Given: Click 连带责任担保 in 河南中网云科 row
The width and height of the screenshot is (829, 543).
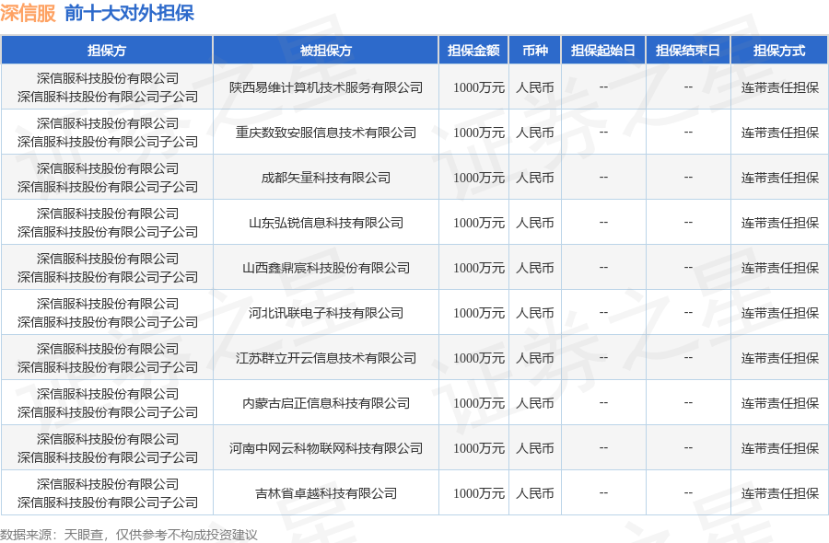Looking at the screenshot, I should (780, 448).
